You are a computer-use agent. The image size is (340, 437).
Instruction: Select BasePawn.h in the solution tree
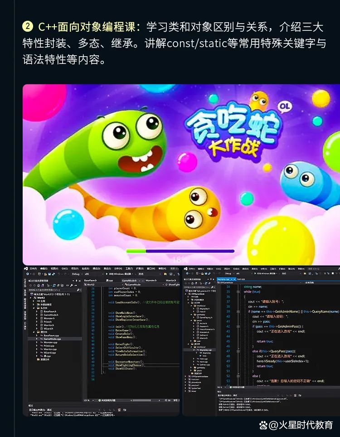[x=50, y=312]
